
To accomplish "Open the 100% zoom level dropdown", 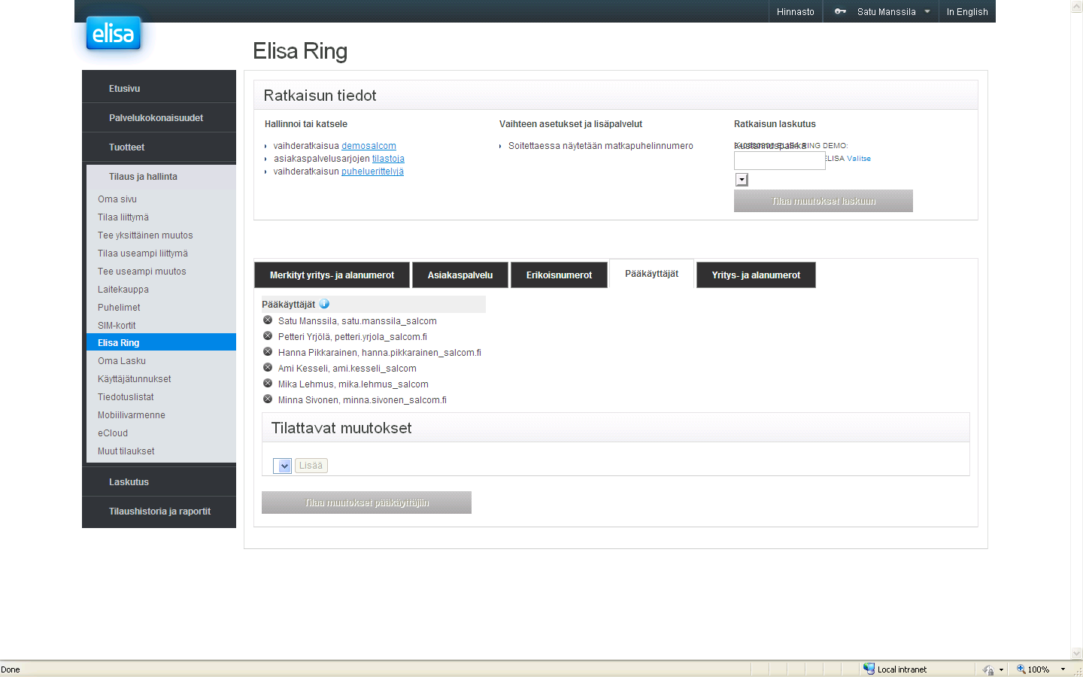I will click(1063, 669).
